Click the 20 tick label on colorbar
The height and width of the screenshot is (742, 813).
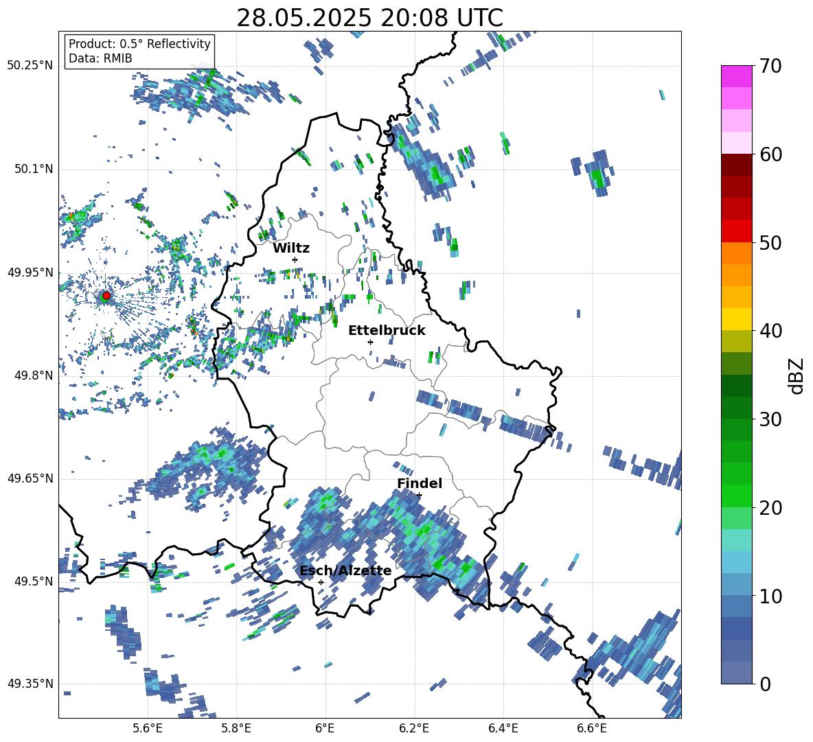[x=770, y=507]
